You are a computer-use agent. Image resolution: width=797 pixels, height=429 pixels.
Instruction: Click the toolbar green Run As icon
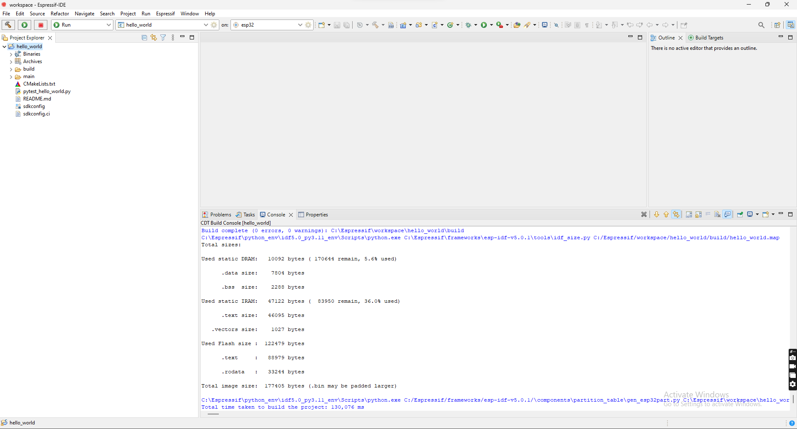click(x=484, y=25)
